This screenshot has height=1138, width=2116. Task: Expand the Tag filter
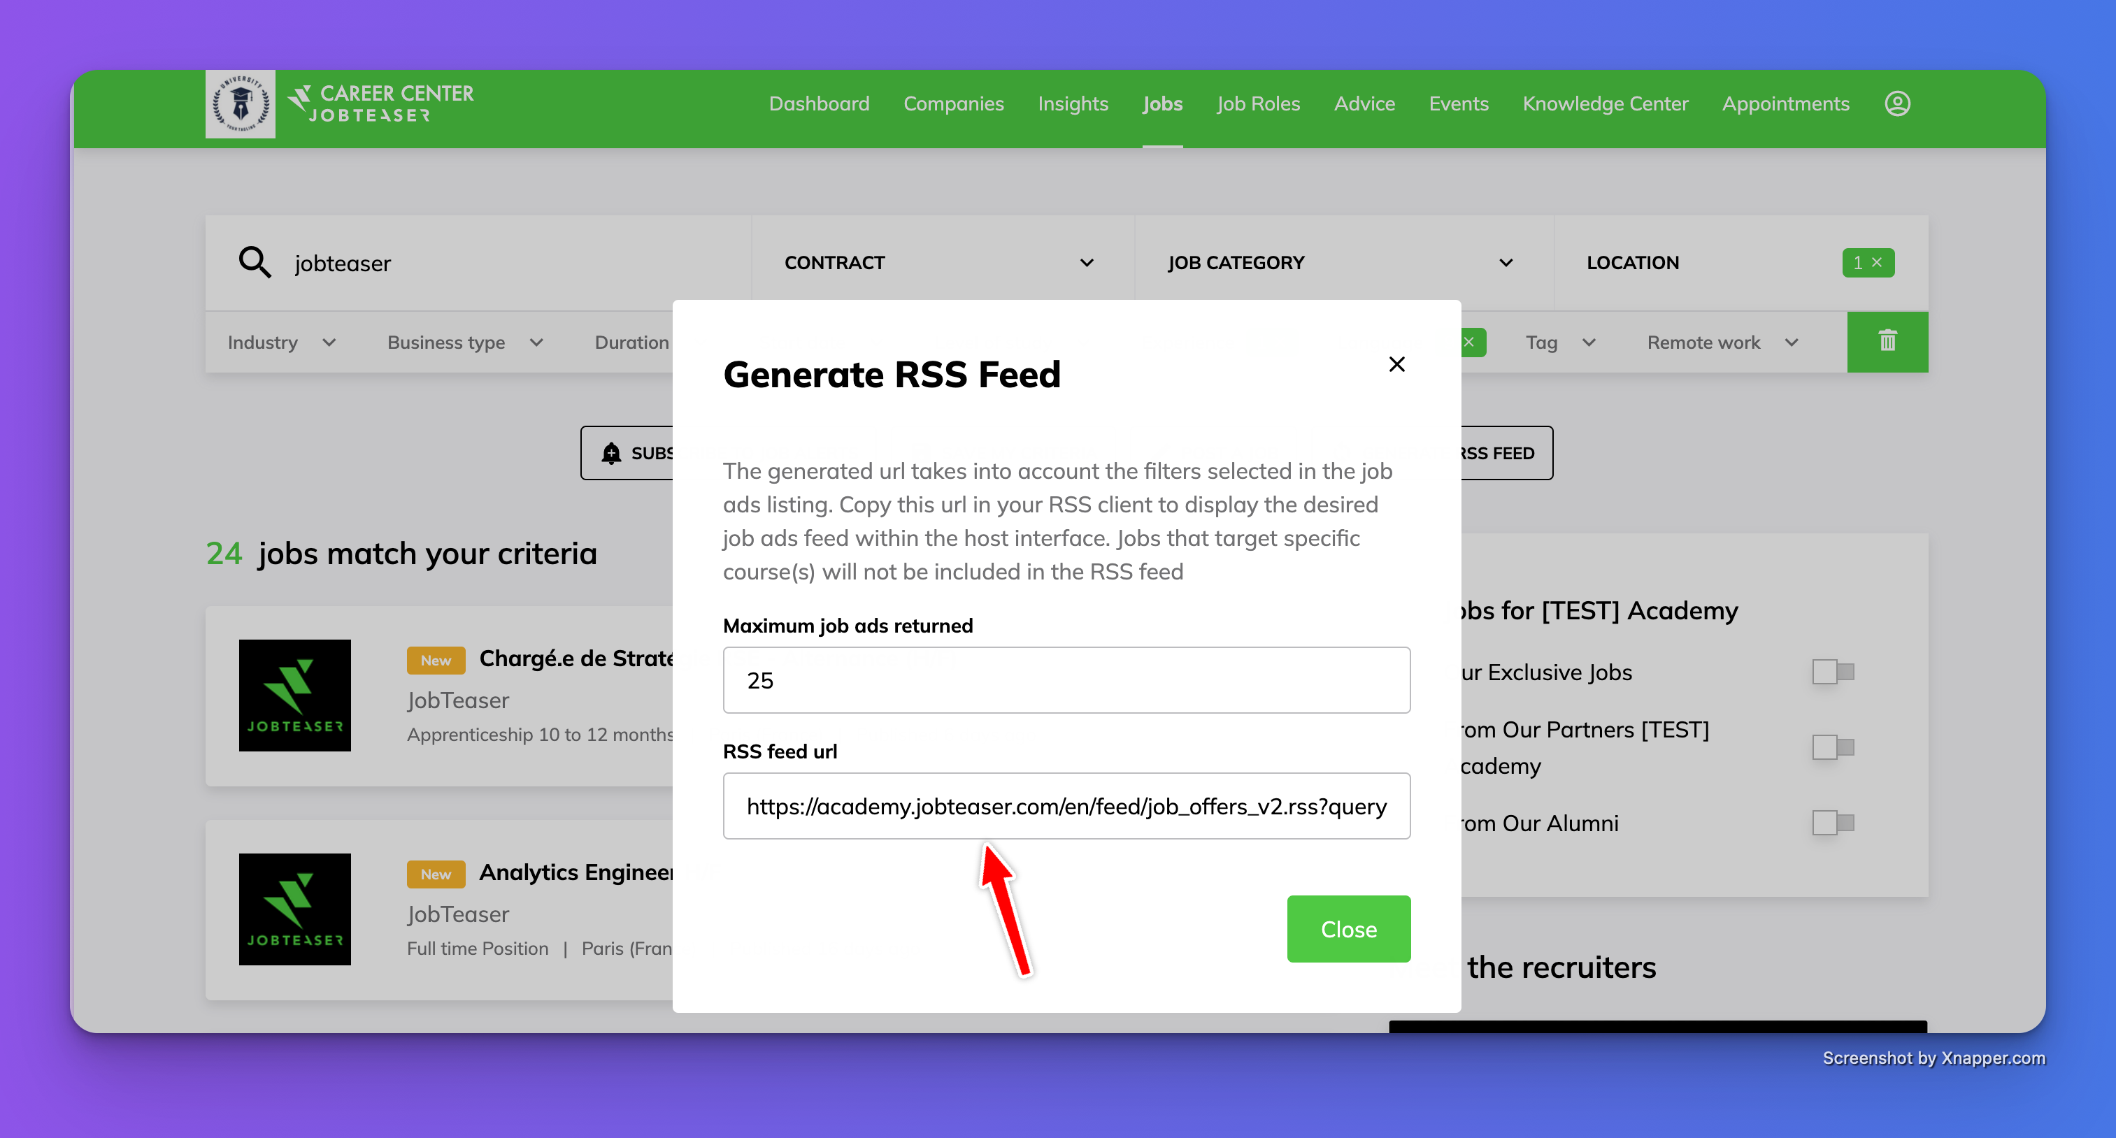click(1561, 343)
